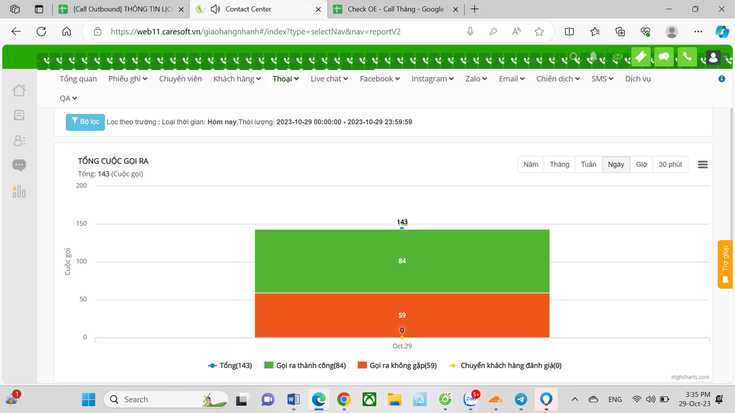Select the 30 phút grouping button

click(x=670, y=165)
